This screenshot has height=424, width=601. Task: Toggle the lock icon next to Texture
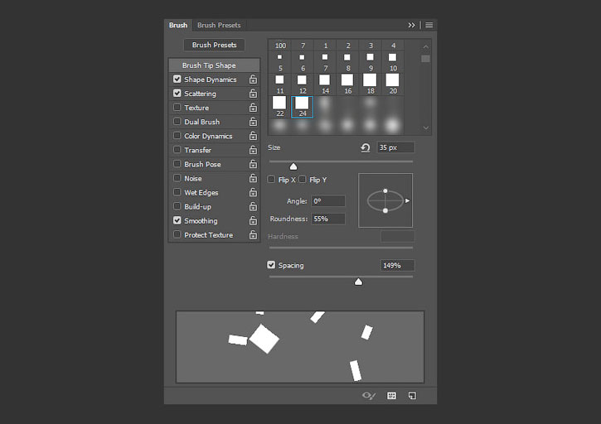coord(253,108)
